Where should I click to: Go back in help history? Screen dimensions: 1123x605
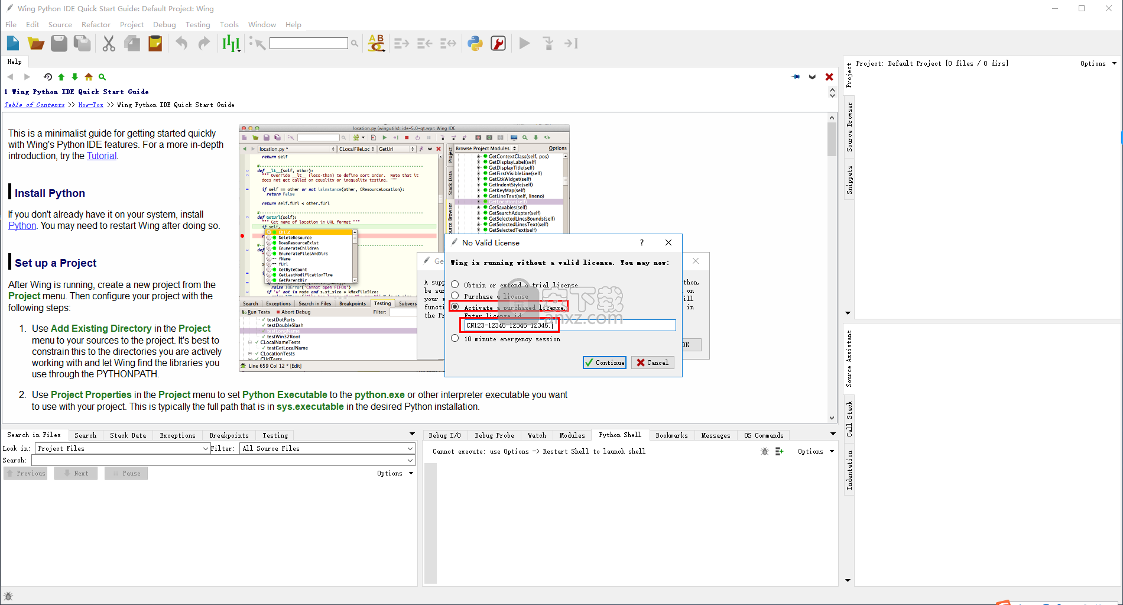11,77
